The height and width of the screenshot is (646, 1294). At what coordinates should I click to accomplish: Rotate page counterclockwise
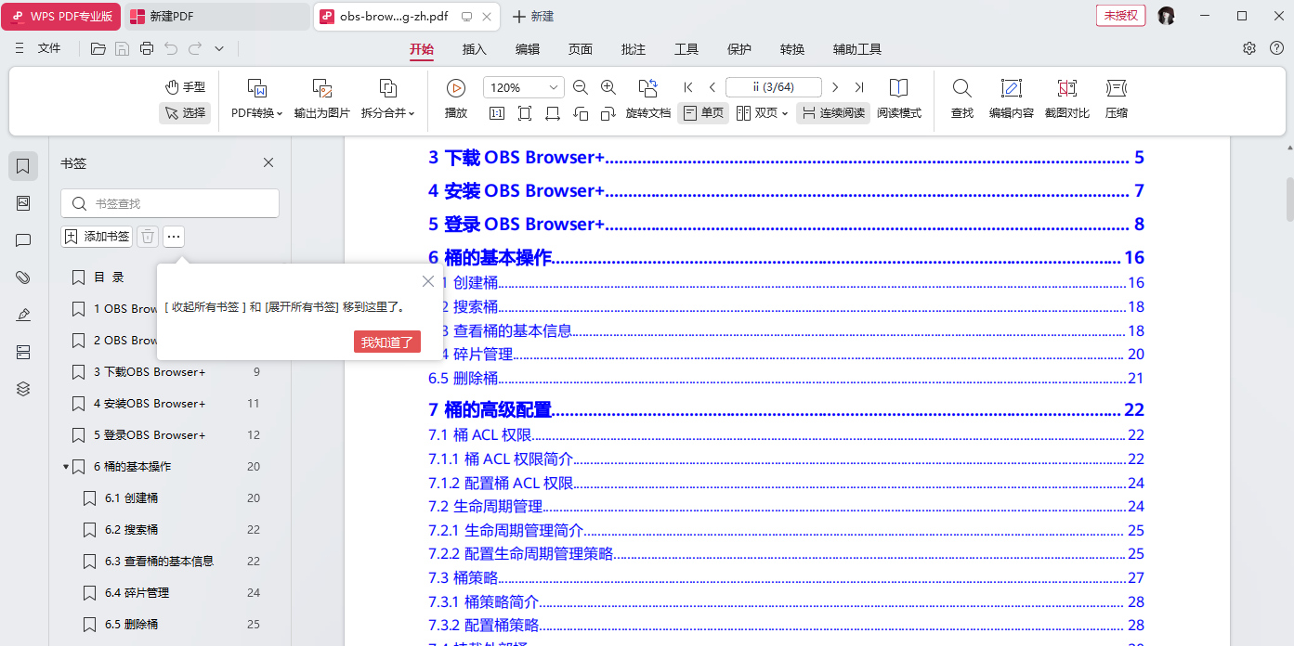click(581, 113)
